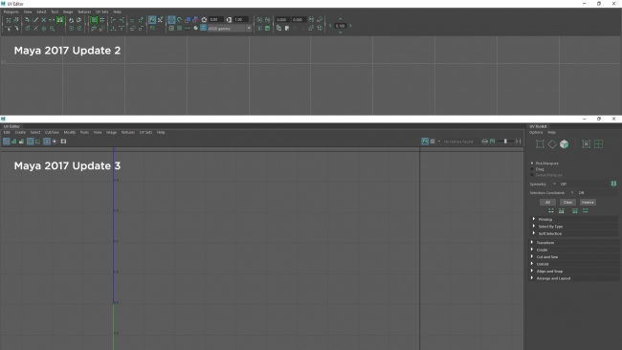Click fourth selection icon below Inverse button
This screenshot has height=350, width=622.
tap(585, 211)
